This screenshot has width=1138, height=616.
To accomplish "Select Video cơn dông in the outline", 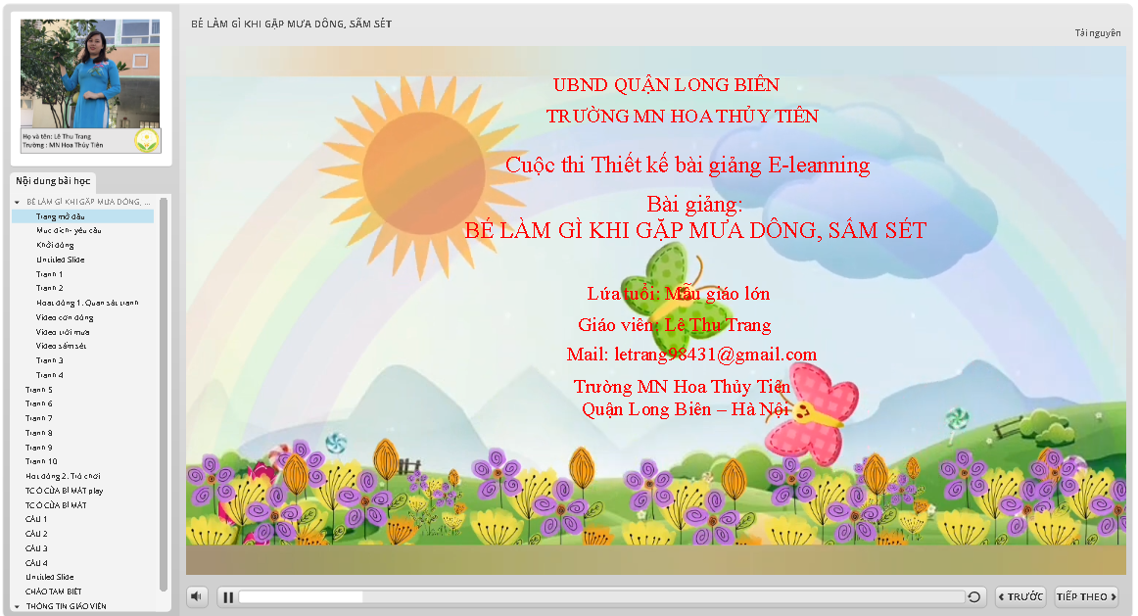I will 65,317.
